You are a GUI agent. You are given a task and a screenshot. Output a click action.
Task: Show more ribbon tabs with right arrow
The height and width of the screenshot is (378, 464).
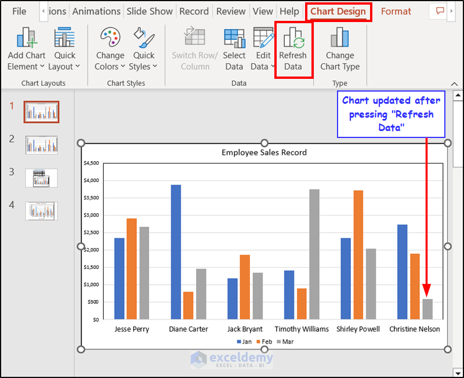(451, 11)
